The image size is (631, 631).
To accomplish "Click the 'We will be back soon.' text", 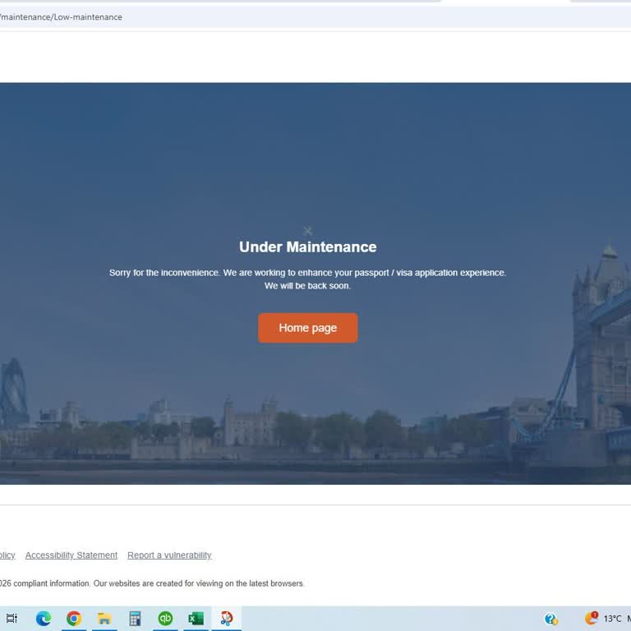I will pyautogui.click(x=308, y=286).
